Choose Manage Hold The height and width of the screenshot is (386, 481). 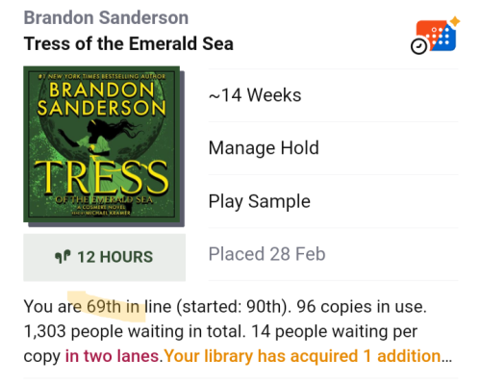tap(333, 148)
